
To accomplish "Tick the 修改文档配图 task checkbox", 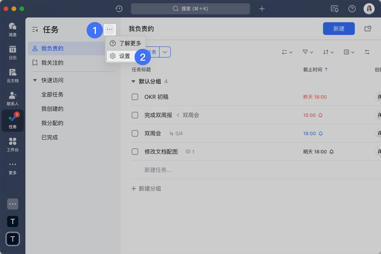I will (x=135, y=152).
